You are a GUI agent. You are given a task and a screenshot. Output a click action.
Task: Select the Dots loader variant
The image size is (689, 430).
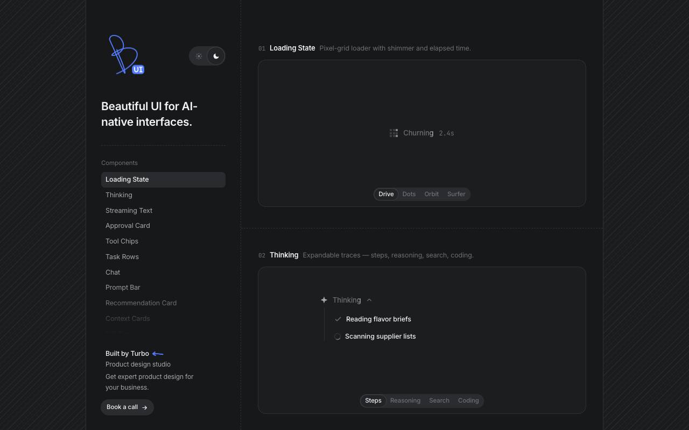(x=409, y=194)
